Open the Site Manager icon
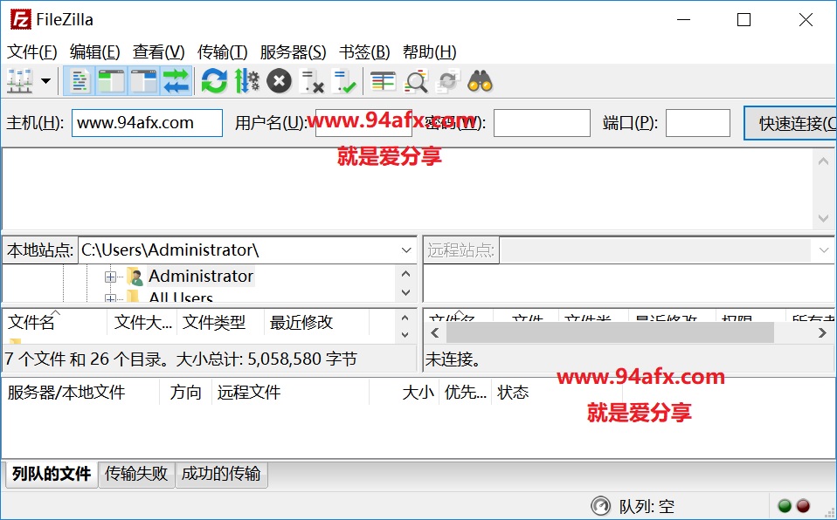The width and height of the screenshot is (837, 520). [20, 82]
